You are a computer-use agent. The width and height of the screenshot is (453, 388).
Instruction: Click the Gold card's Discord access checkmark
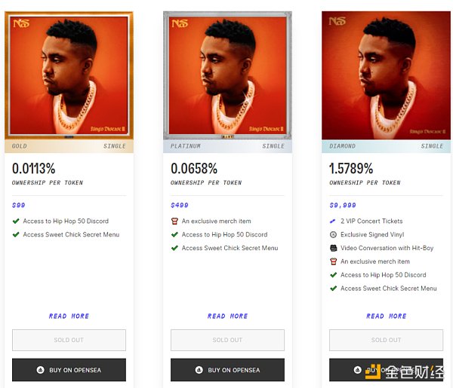pos(16,221)
